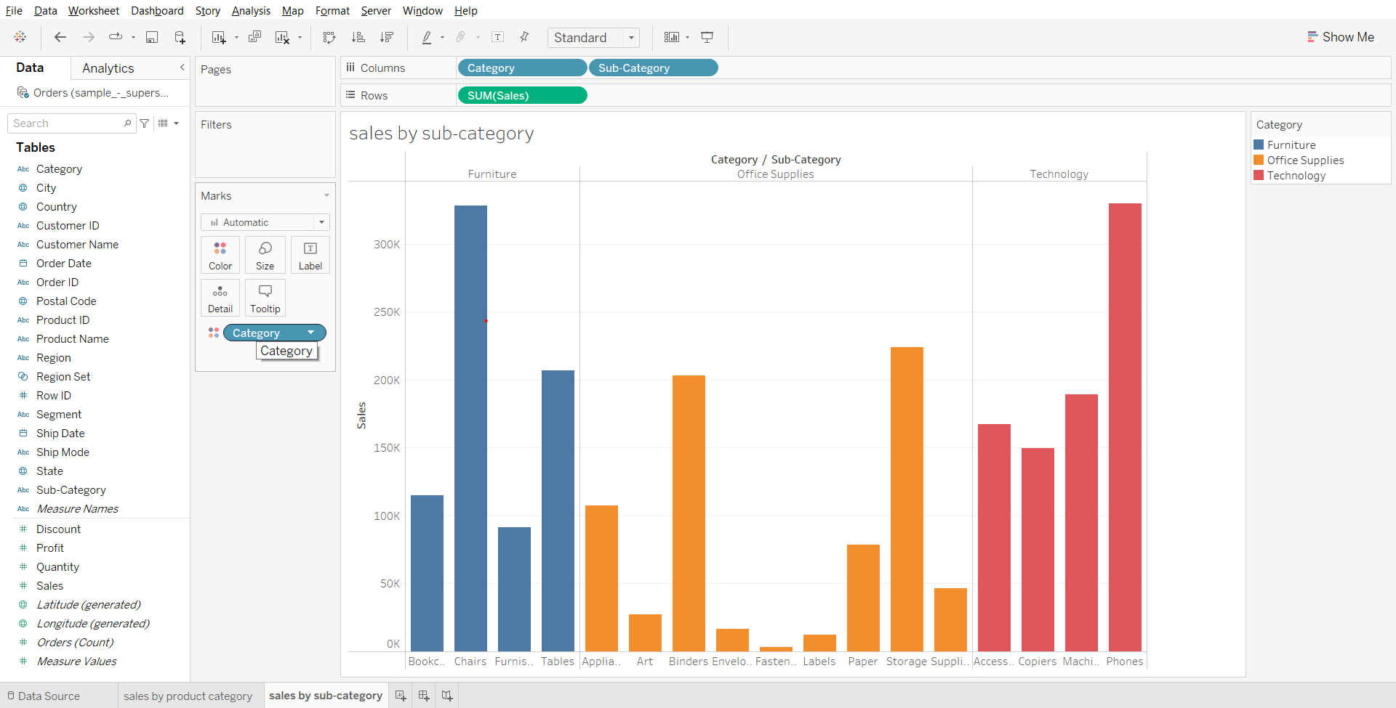Sort bars ascending using toolbar icon
Screen dimensions: 1396x708
point(358,38)
